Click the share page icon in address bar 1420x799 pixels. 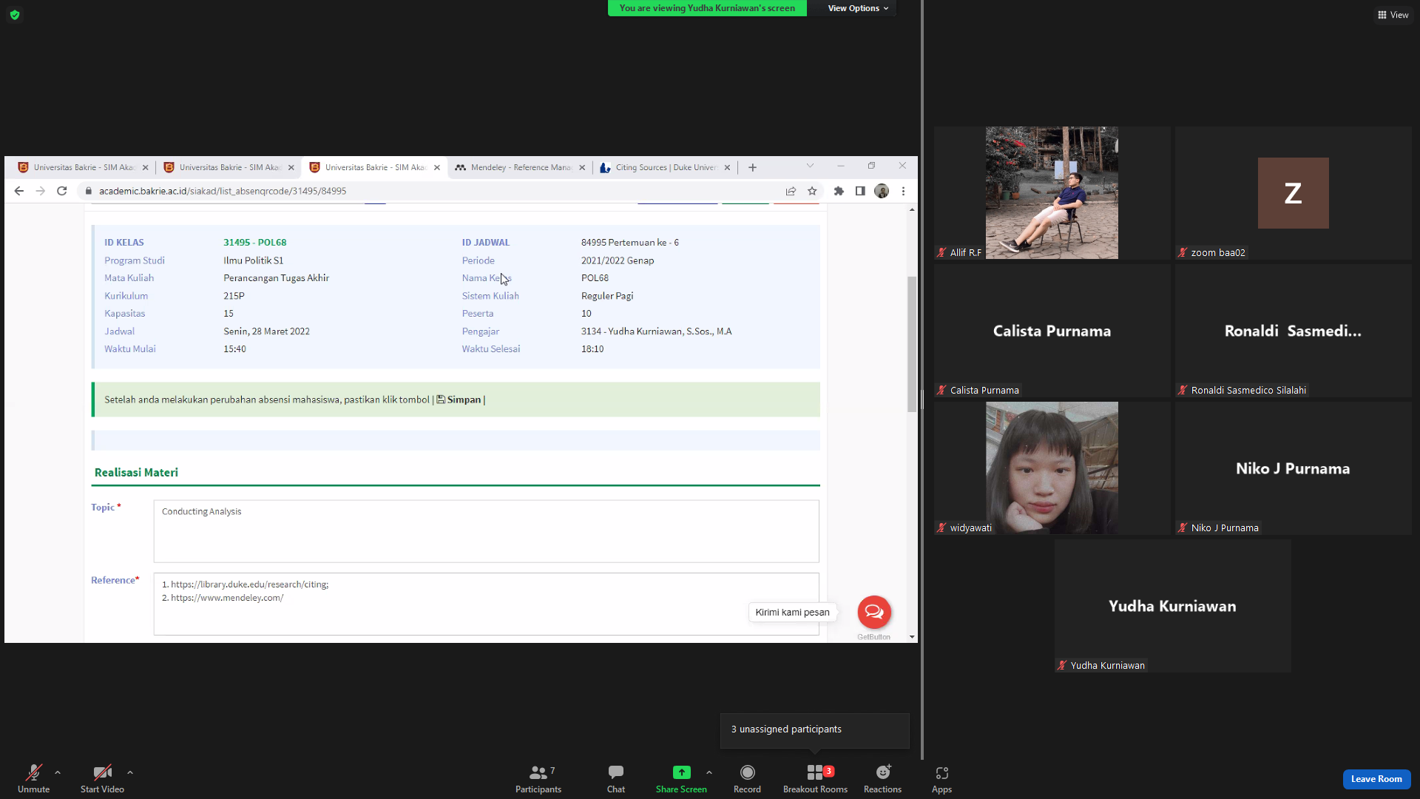(791, 191)
